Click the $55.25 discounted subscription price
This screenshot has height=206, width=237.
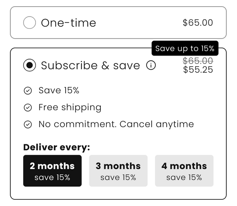tap(198, 70)
